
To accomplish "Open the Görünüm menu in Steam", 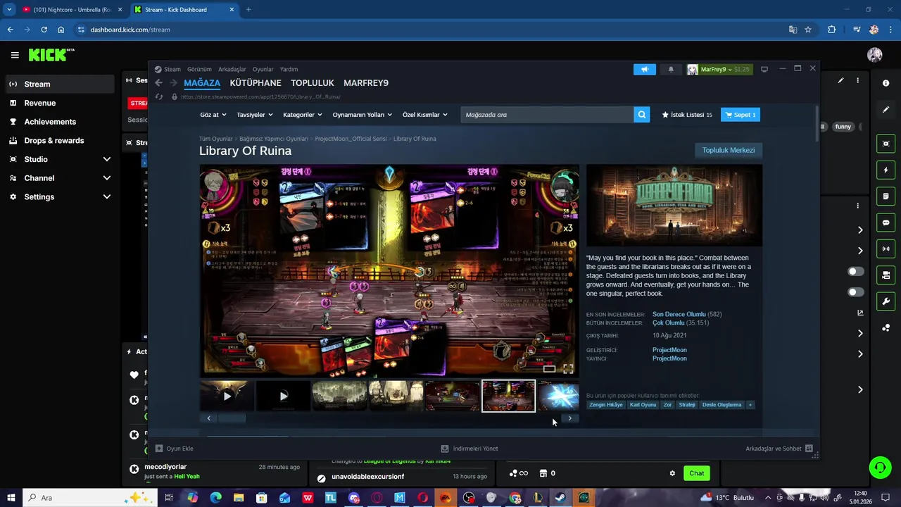I will [199, 69].
